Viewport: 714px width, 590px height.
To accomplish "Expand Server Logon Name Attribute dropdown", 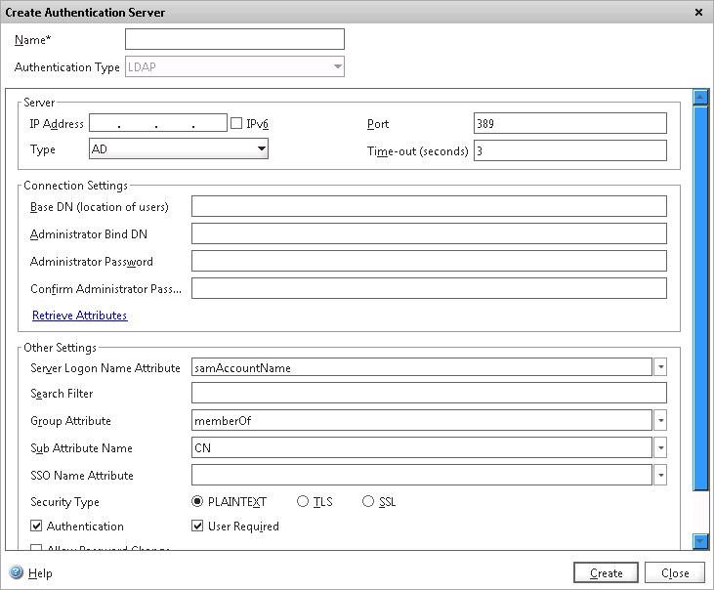I will coord(660,367).
